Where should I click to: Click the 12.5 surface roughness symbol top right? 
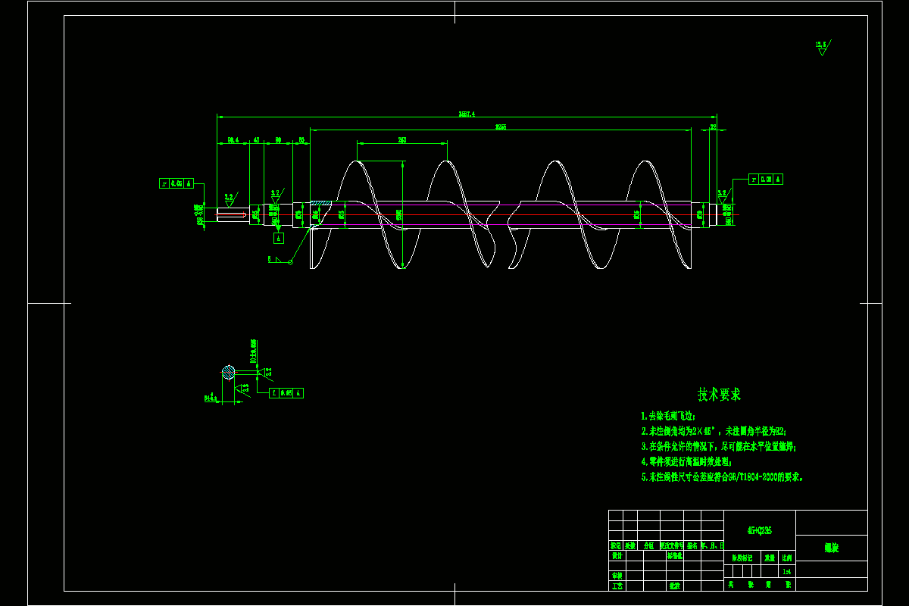(822, 48)
